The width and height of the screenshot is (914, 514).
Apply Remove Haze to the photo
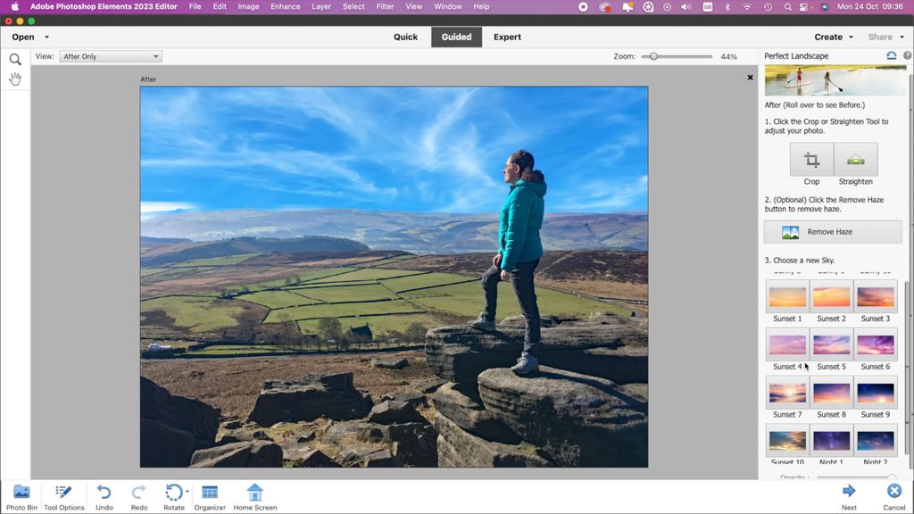pos(831,231)
